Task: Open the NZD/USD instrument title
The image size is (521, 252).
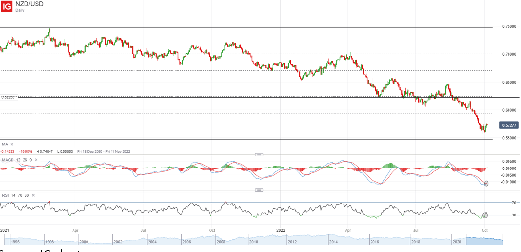Action: point(29,4)
